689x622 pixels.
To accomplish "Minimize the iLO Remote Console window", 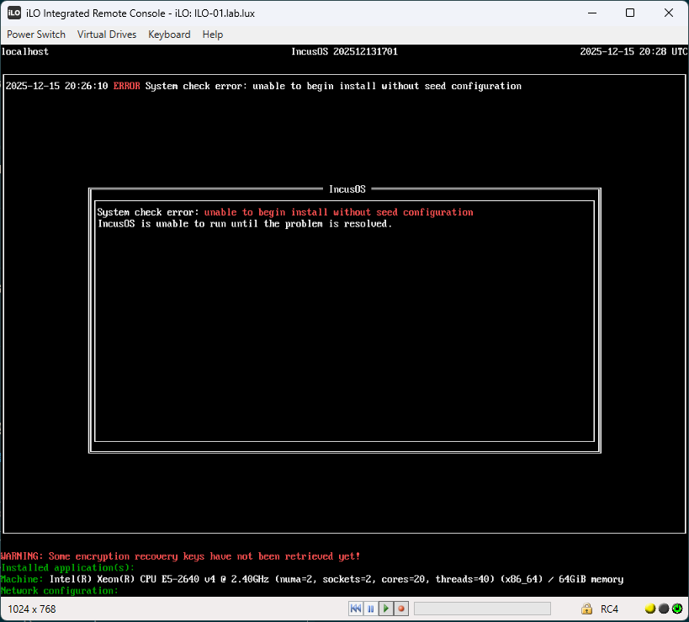I will [591, 13].
